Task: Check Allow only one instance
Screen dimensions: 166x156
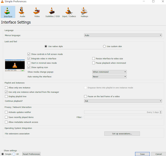Action: pyautogui.click(x=6, y=88)
